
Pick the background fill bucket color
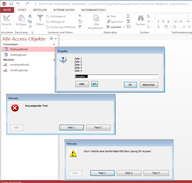pos(174,27)
